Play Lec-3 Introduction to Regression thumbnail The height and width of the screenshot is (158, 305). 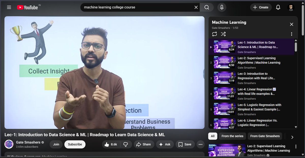[225, 78]
